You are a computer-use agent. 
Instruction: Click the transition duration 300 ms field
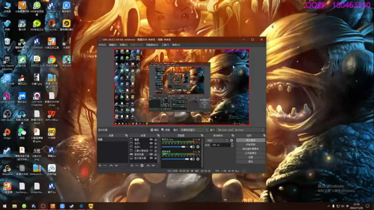pyautogui.click(x=220, y=145)
